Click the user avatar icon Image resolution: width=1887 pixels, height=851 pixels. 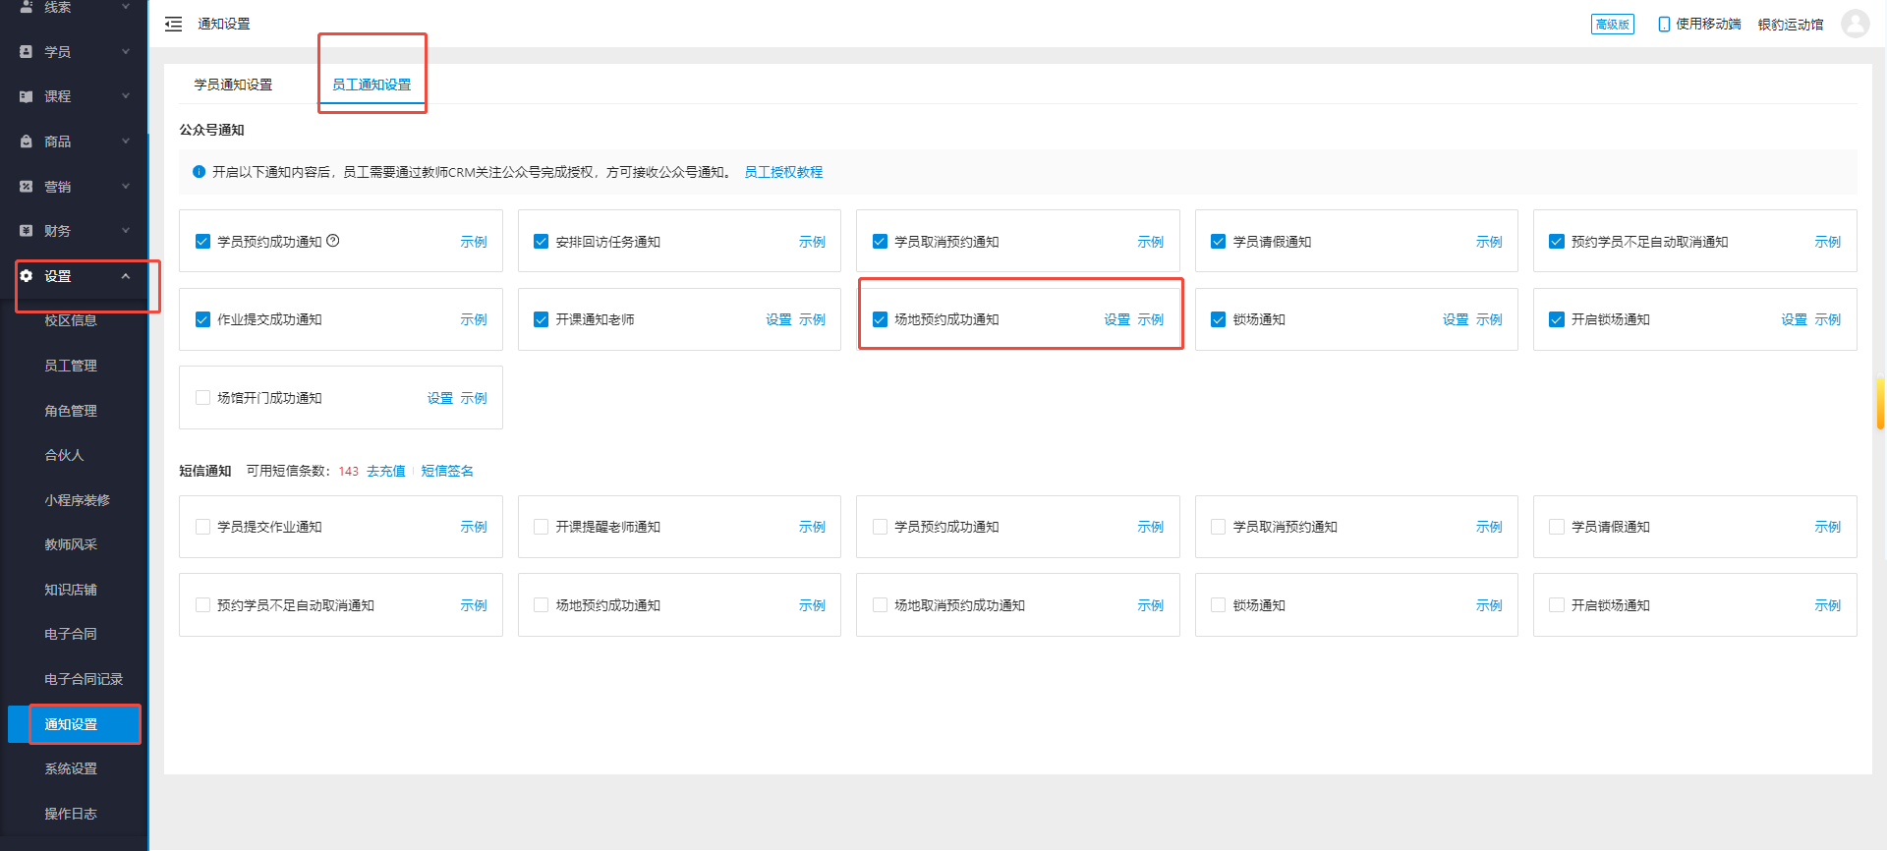(x=1855, y=24)
